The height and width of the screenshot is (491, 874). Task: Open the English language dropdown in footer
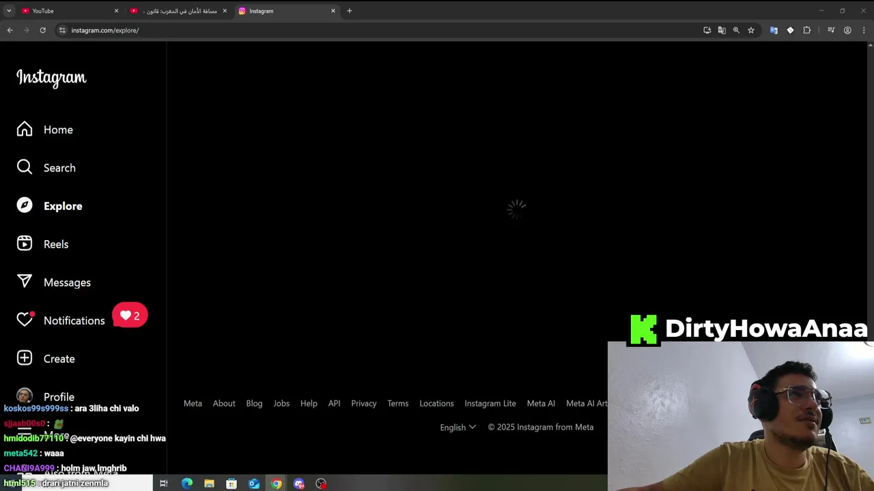pos(457,427)
